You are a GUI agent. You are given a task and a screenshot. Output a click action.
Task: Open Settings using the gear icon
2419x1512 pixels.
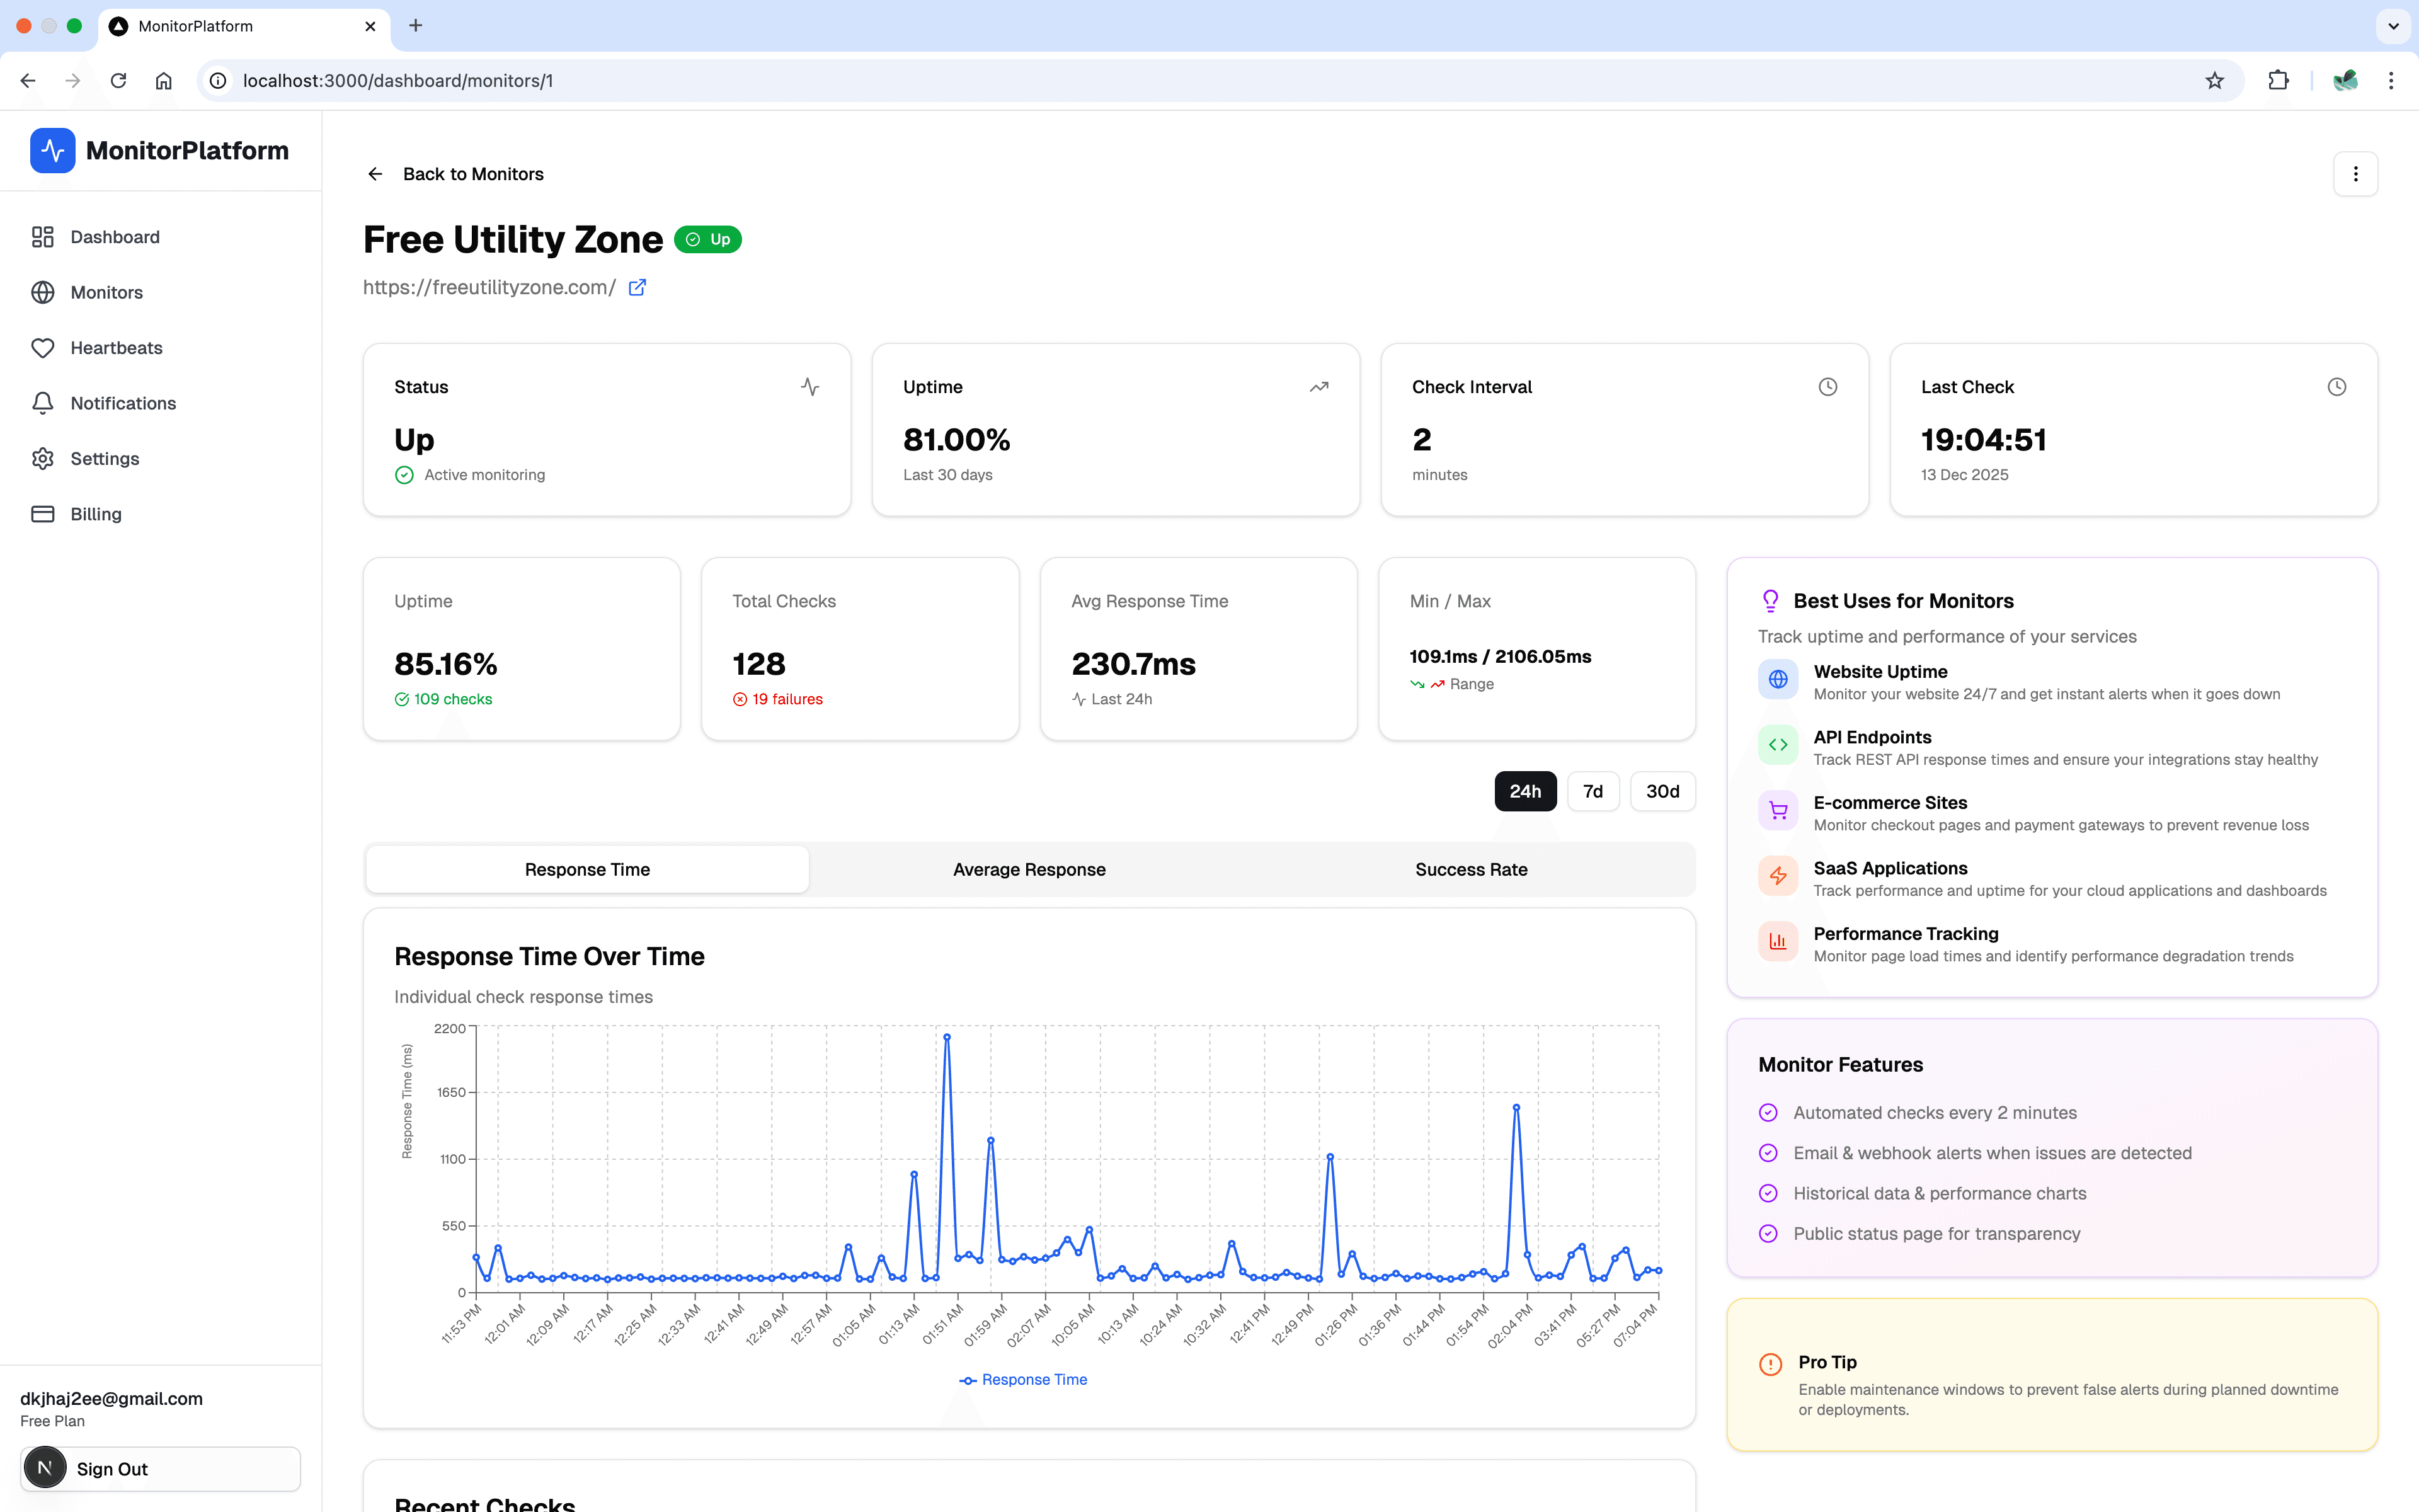43,458
